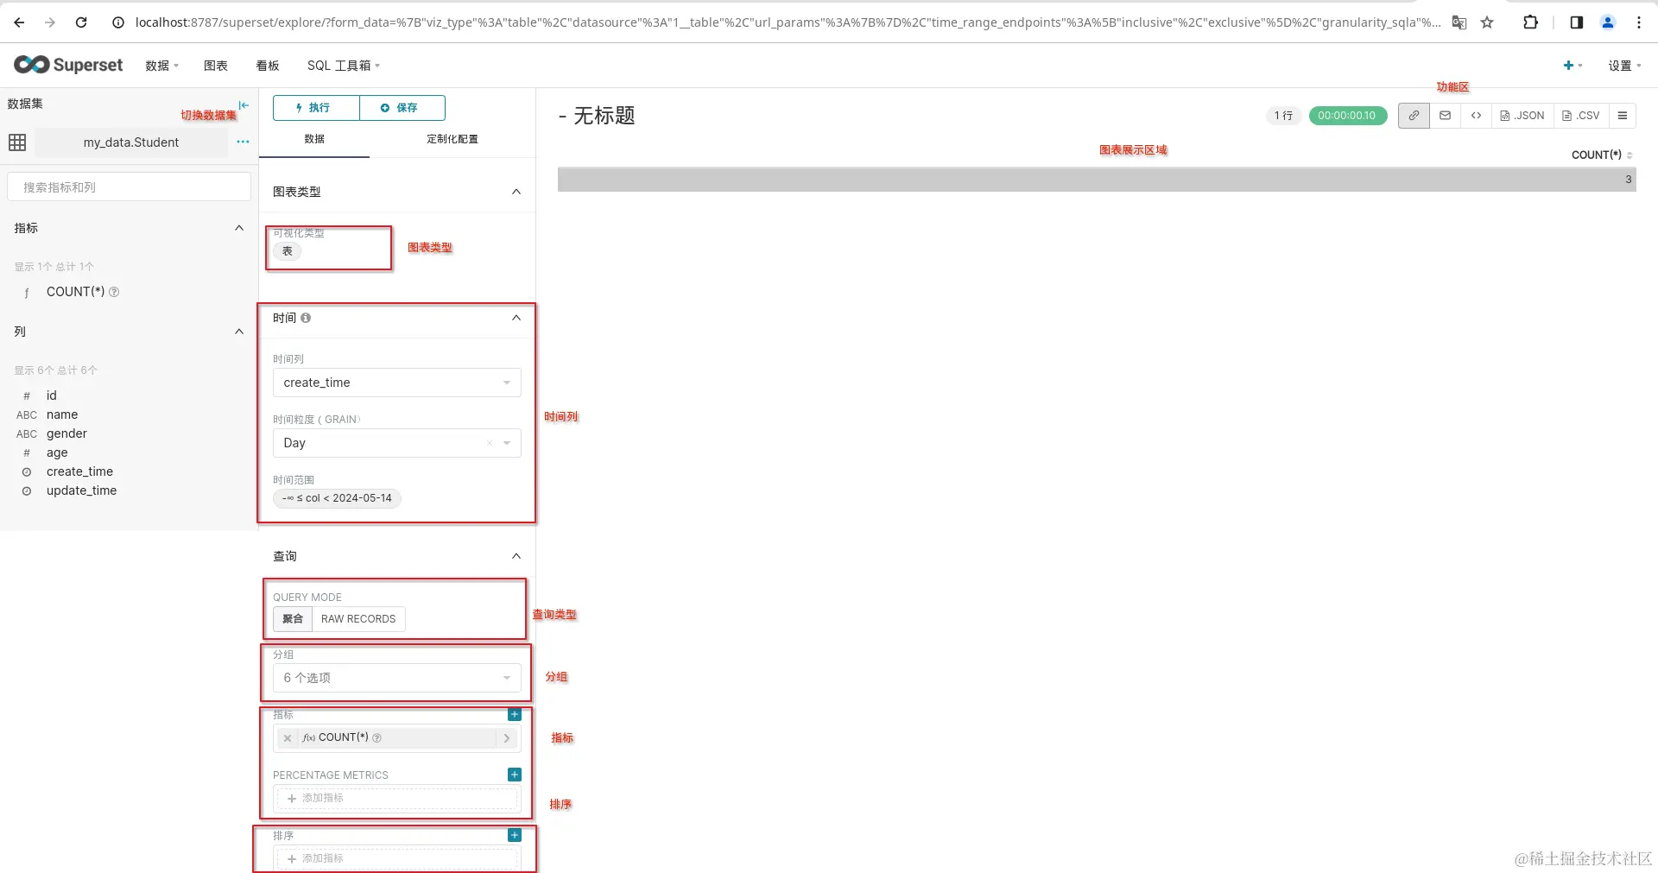Click the COUNT(*) metric in dataset list

tap(75, 292)
